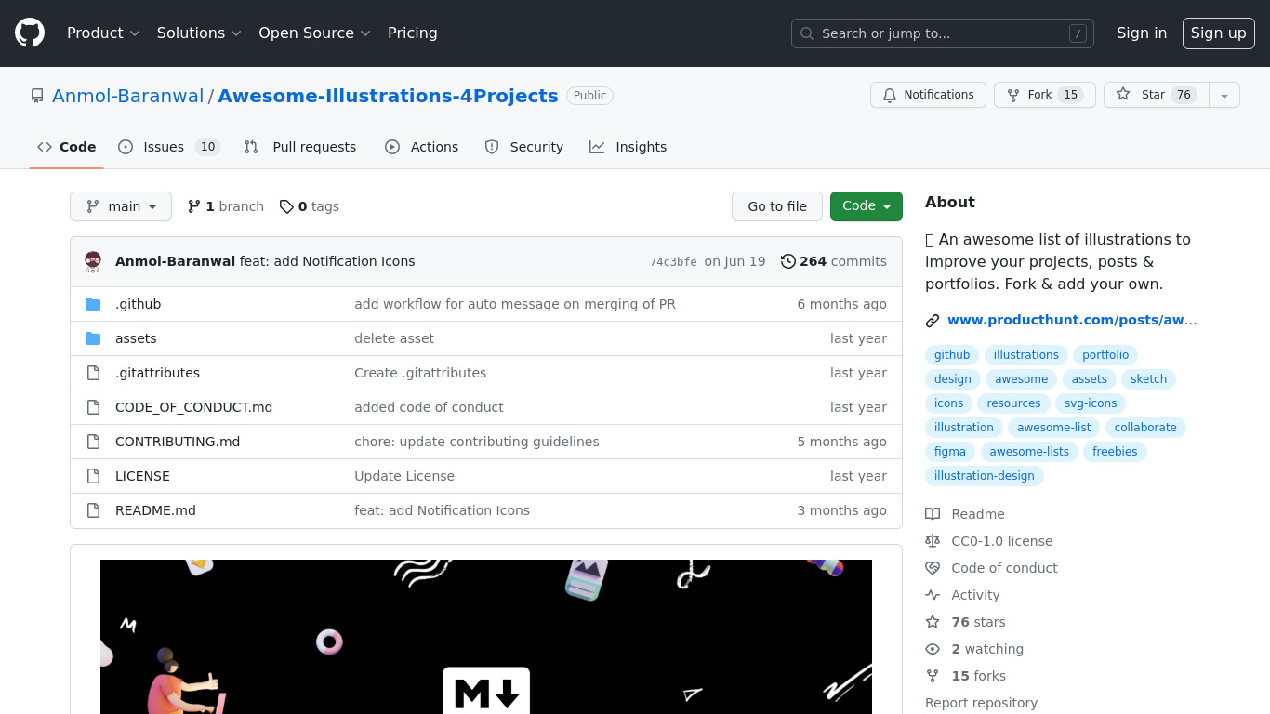
Task: Click the Report repository link
Action: (981, 703)
